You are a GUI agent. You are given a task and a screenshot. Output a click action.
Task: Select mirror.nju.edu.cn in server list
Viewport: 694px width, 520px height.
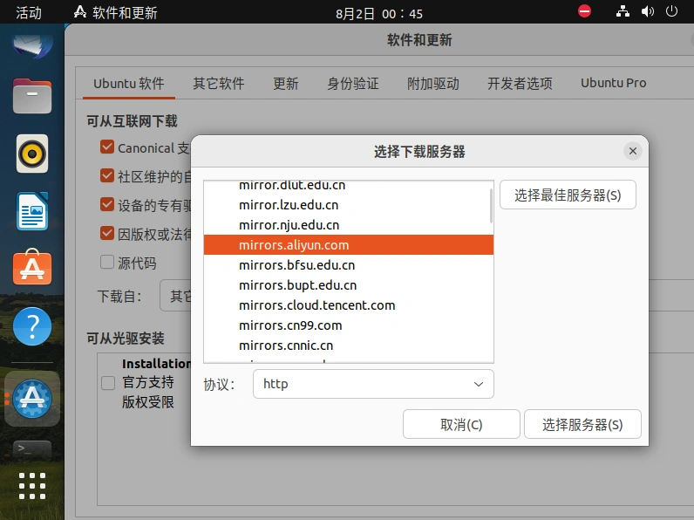click(349, 224)
